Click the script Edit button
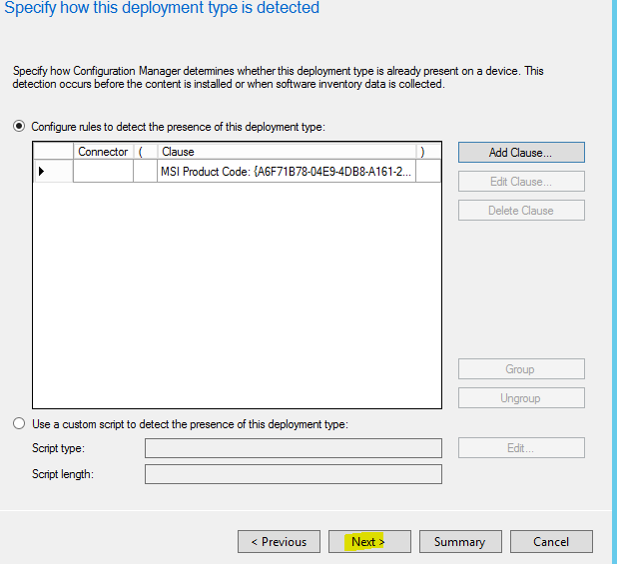This screenshot has width=617, height=564. [x=521, y=448]
